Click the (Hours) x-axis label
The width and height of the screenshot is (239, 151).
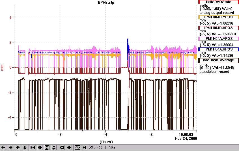click(x=106, y=142)
